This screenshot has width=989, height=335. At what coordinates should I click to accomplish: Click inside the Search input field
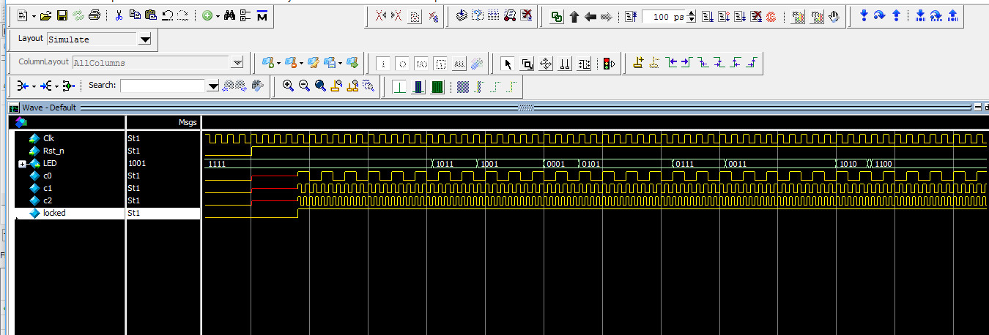coord(163,86)
